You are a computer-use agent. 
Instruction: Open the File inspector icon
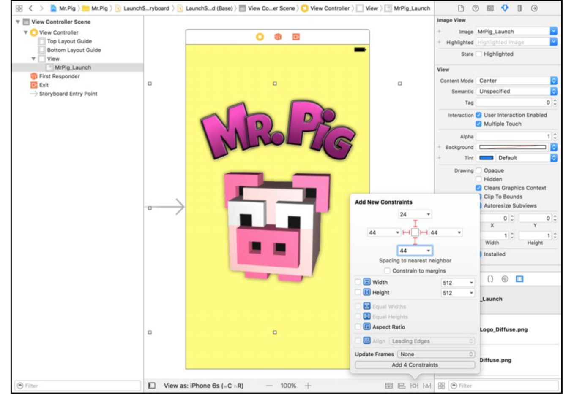click(x=461, y=8)
